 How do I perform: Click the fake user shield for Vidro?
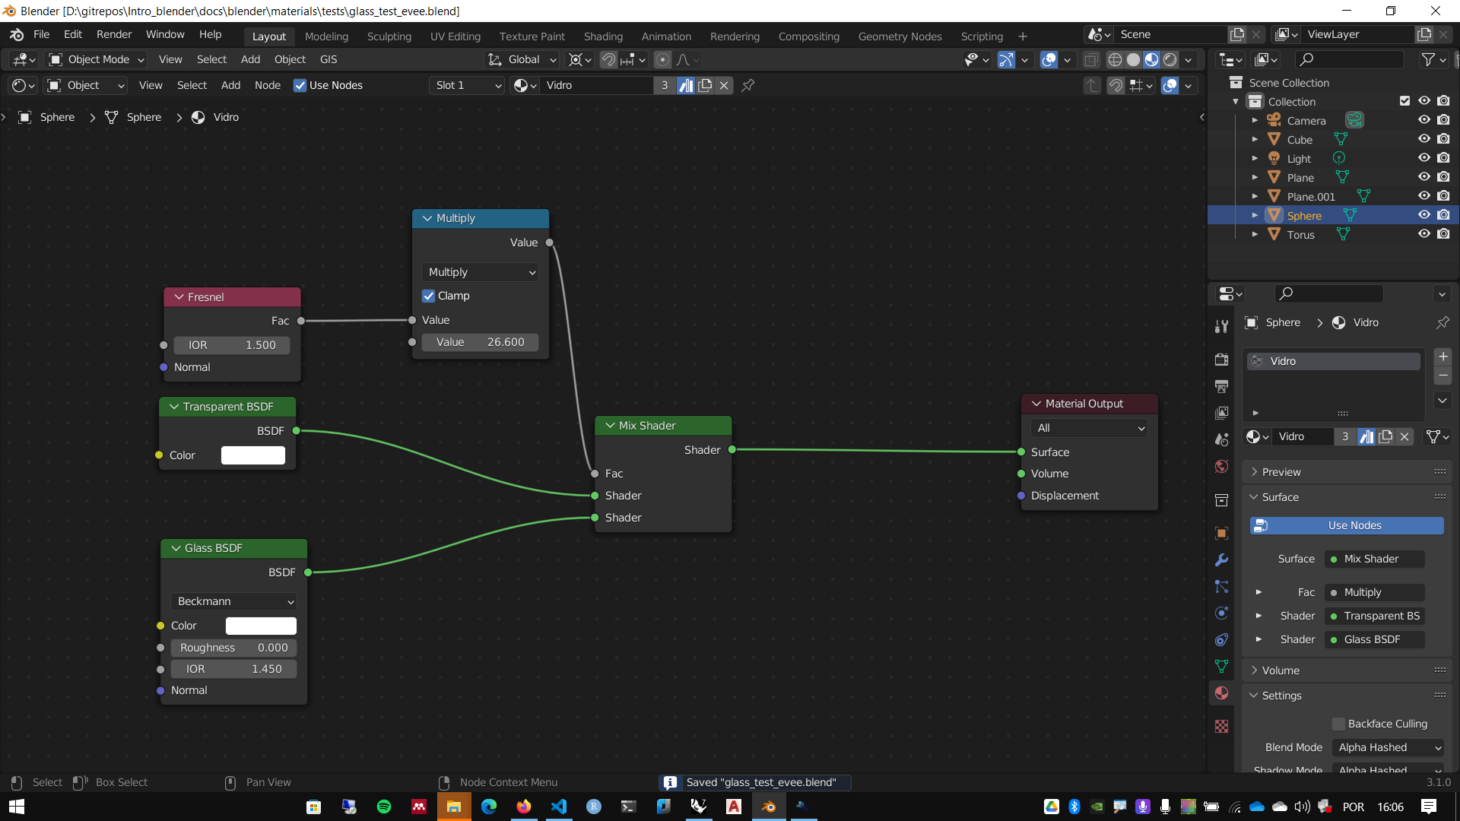(x=686, y=85)
